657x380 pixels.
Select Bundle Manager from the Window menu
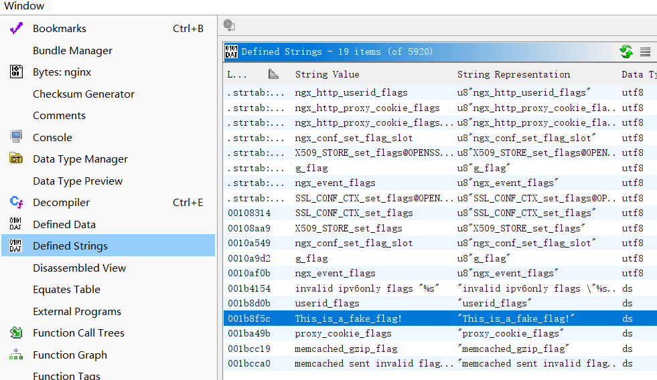point(72,50)
